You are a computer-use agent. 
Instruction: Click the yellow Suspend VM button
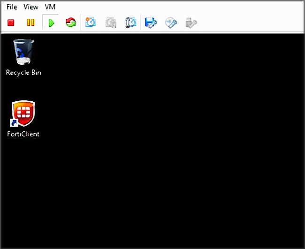(30, 23)
